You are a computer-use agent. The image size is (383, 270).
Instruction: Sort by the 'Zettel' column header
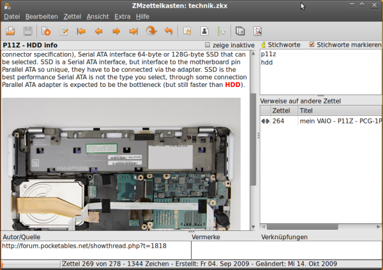point(284,111)
